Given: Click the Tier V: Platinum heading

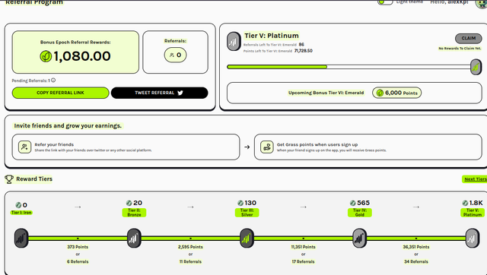Looking at the screenshot, I should point(272,36).
